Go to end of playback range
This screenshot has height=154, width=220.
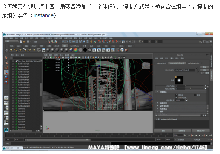coord(211,136)
